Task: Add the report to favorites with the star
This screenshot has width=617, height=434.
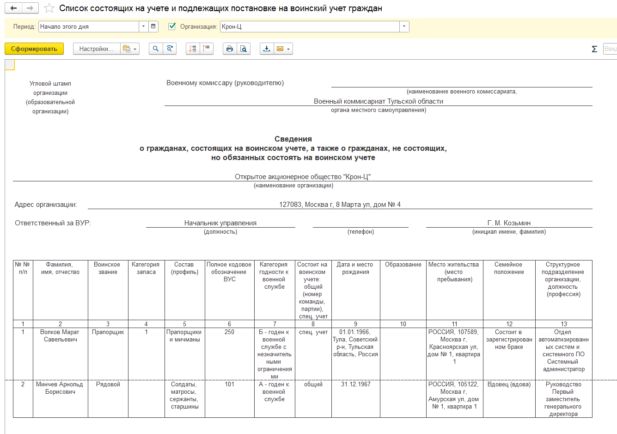Action: coord(49,8)
